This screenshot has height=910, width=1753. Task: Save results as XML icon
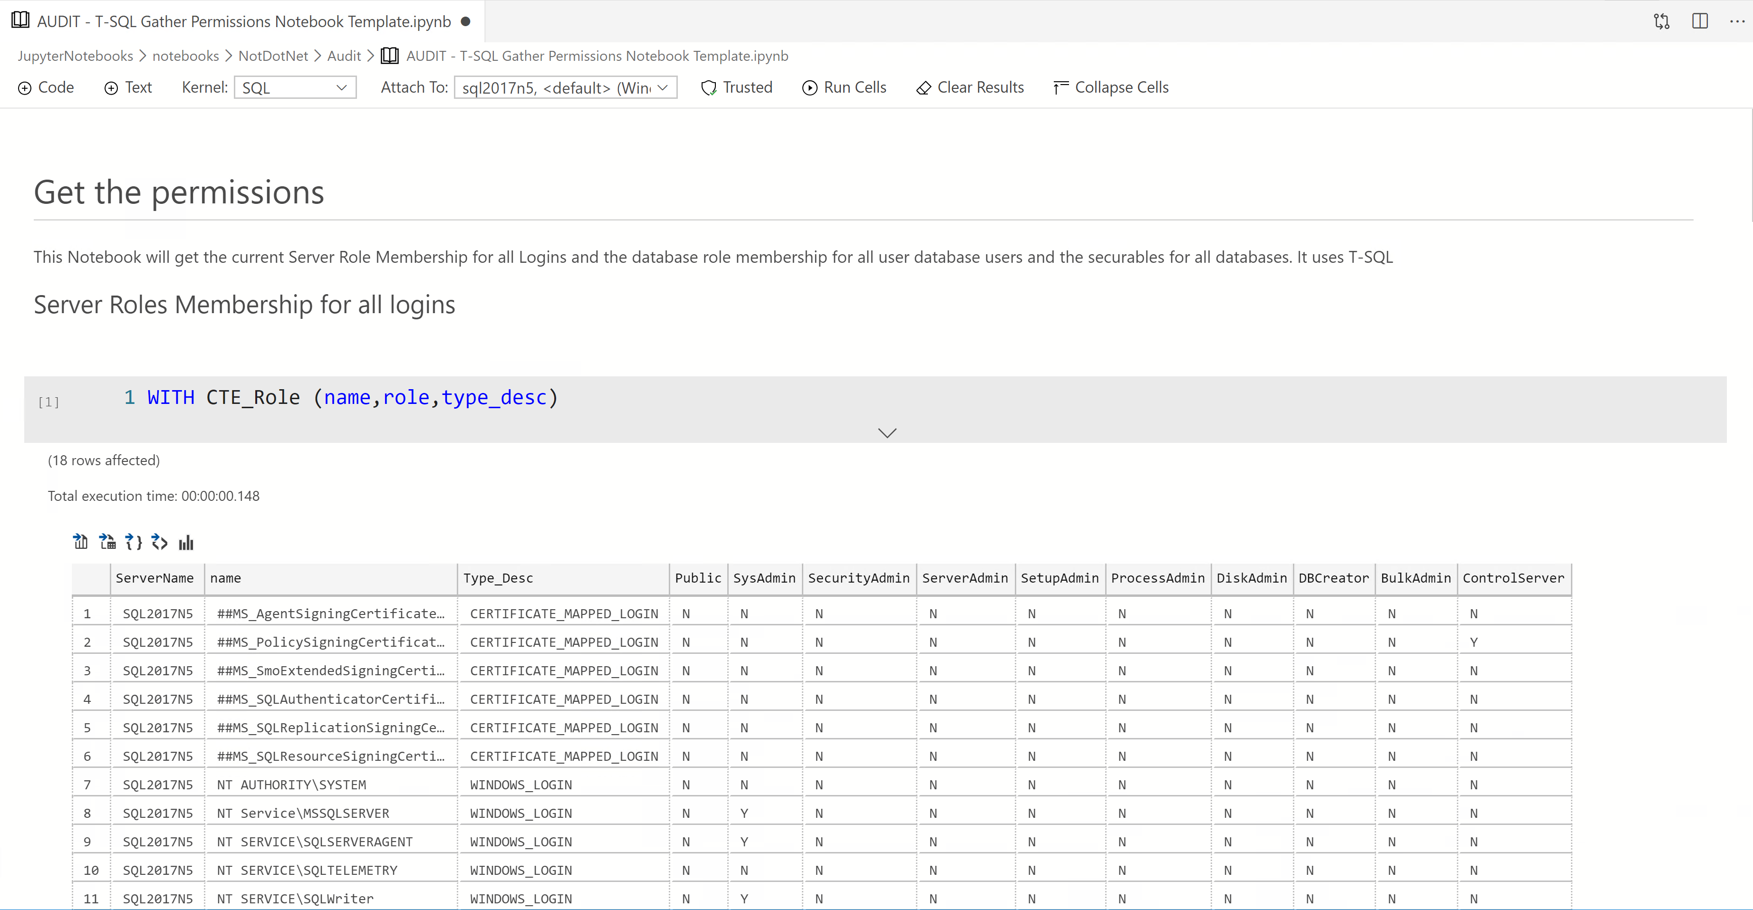coord(159,541)
